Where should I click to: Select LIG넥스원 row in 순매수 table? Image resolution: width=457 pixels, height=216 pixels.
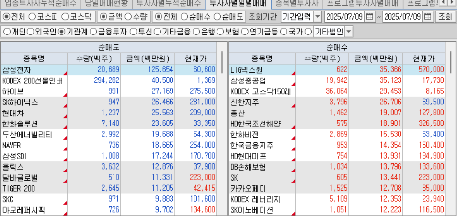click(x=337, y=69)
